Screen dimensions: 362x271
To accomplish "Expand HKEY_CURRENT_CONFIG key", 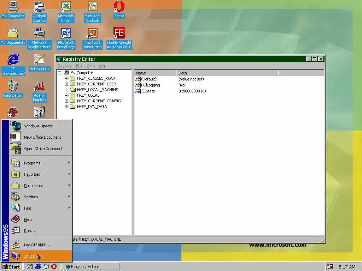I will [x=66, y=101].
